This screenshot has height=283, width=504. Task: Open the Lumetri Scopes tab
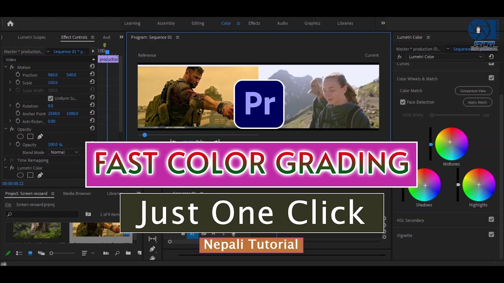tap(31, 37)
